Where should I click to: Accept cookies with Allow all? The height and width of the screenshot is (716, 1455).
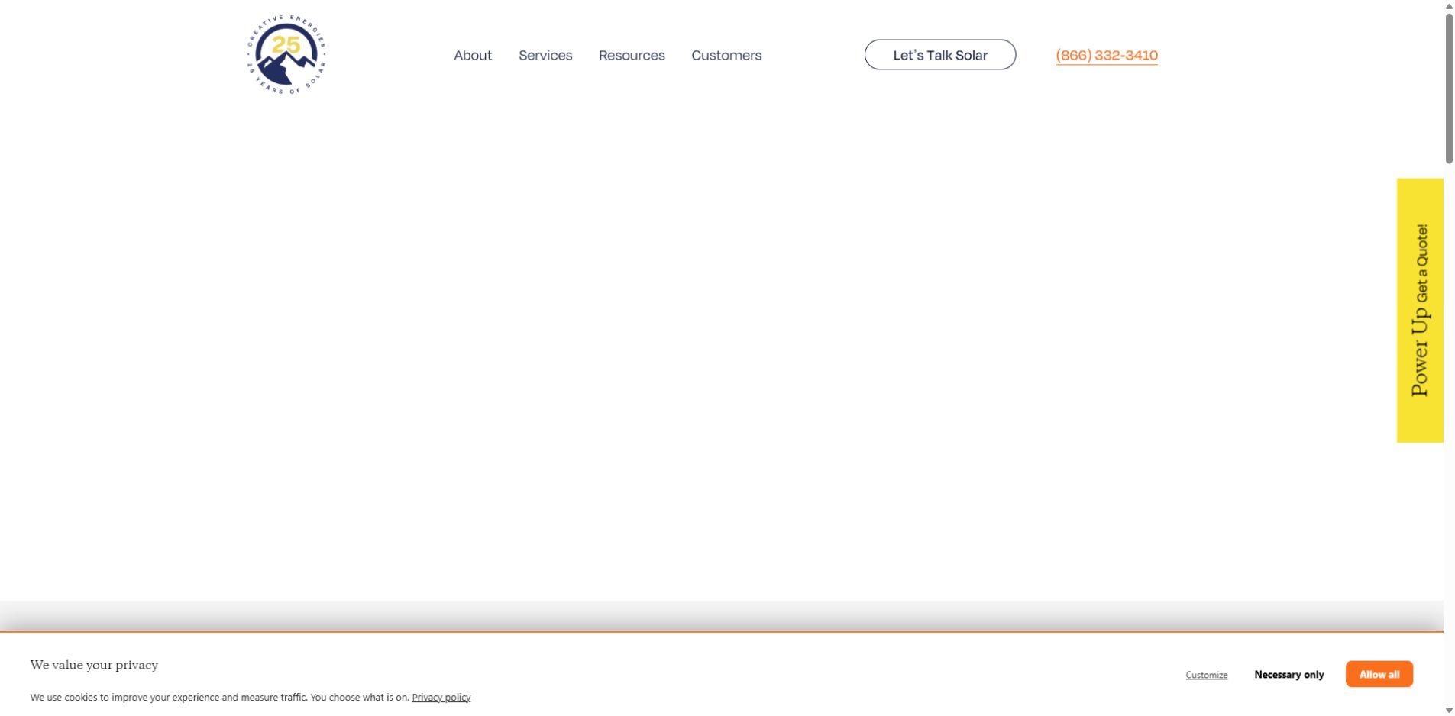click(1379, 674)
